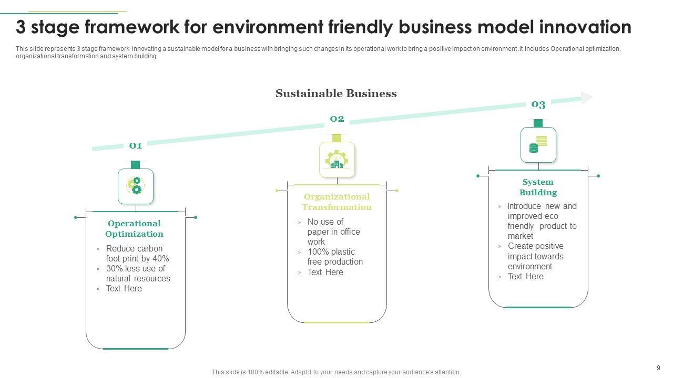Click the 'Introduce new and improved eco friendly product' bullet
The width and height of the screenshot is (673, 378).
click(x=542, y=221)
